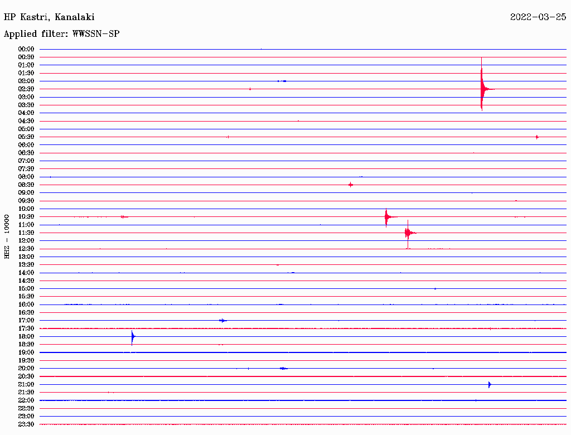
Task: Click the 10:00 time label
Action: point(26,209)
